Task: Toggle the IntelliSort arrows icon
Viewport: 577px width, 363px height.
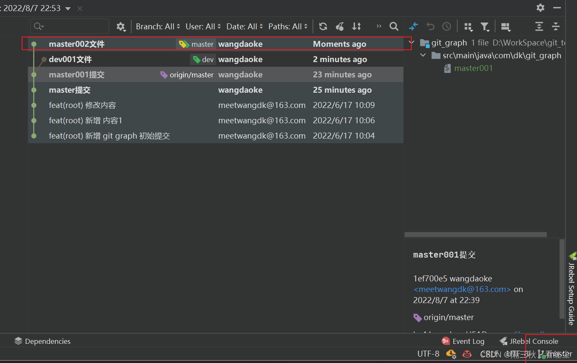Action: click(356, 26)
